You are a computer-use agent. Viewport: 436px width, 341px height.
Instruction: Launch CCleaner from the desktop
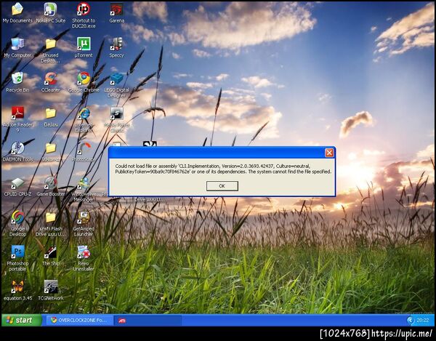click(51, 82)
